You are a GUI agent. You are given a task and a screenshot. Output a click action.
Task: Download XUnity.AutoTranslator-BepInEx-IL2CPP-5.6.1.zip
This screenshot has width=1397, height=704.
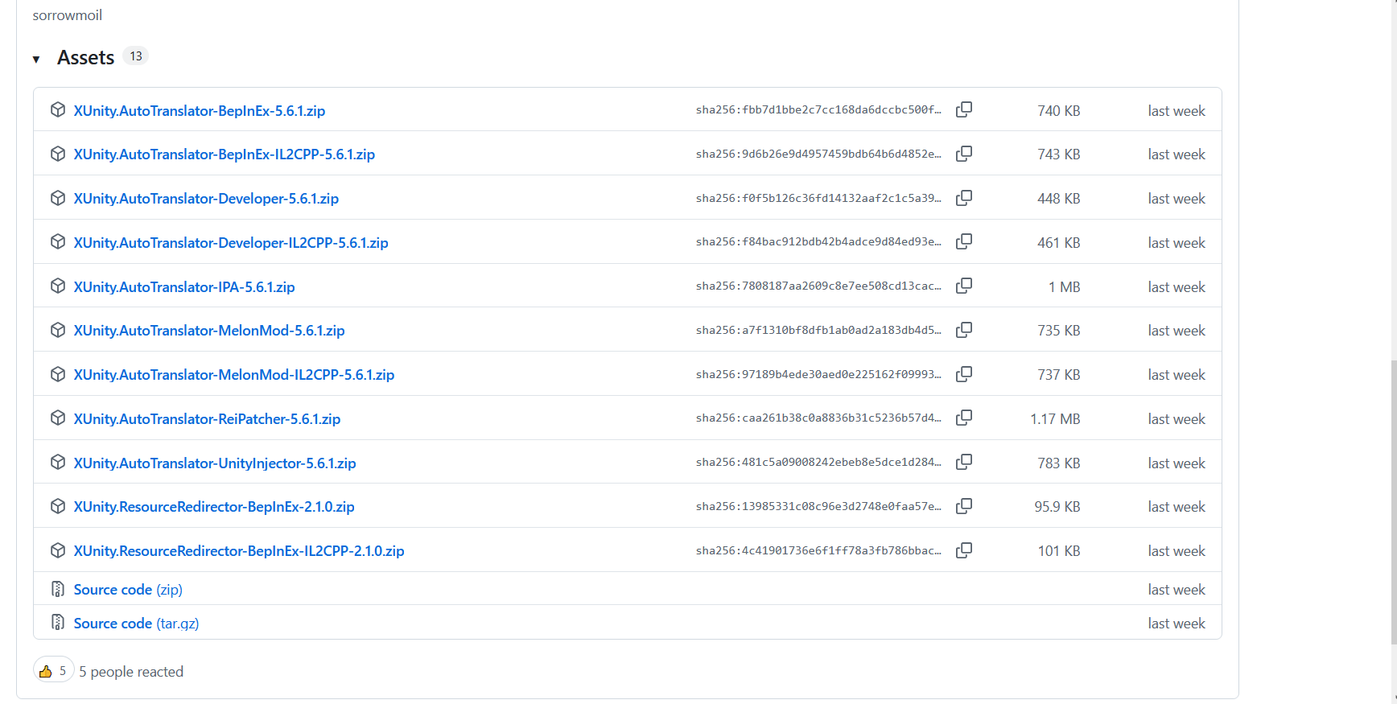225,154
